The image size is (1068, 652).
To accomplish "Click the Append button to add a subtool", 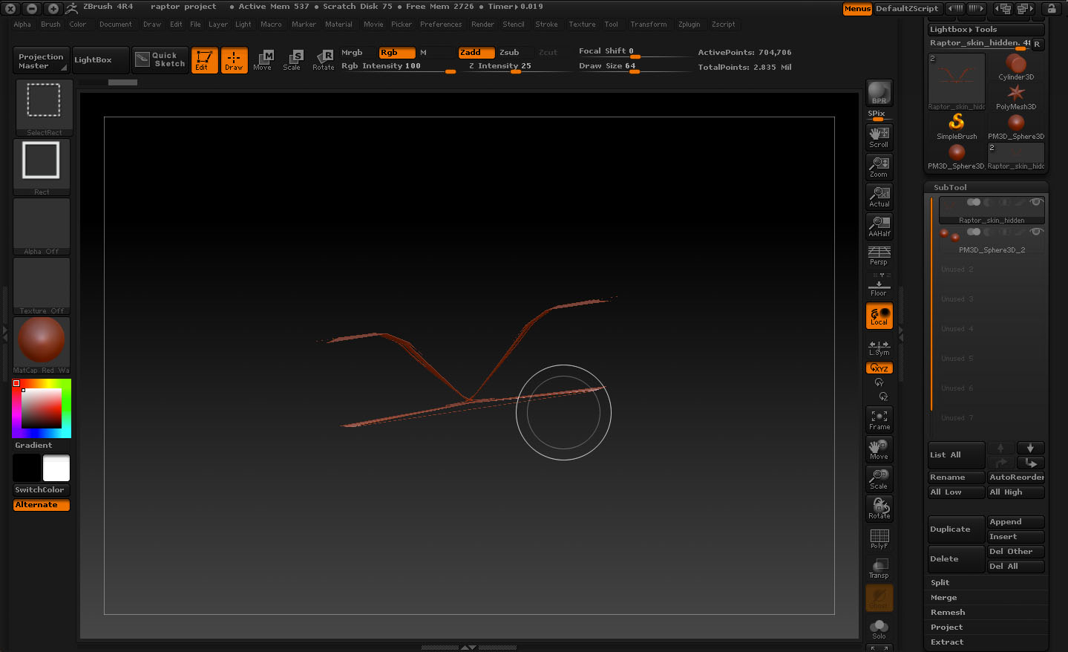I will [1015, 521].
